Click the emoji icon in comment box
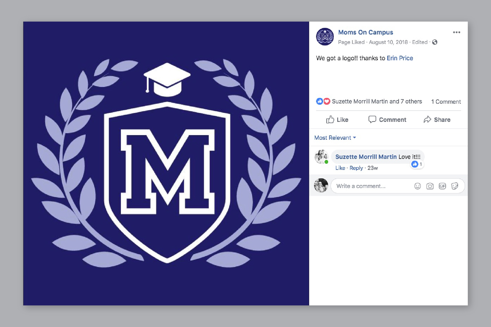The width and height of the screenshot is (491, 327). 417,186
